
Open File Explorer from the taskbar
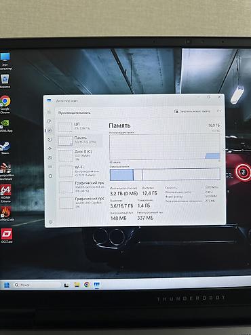77,285
